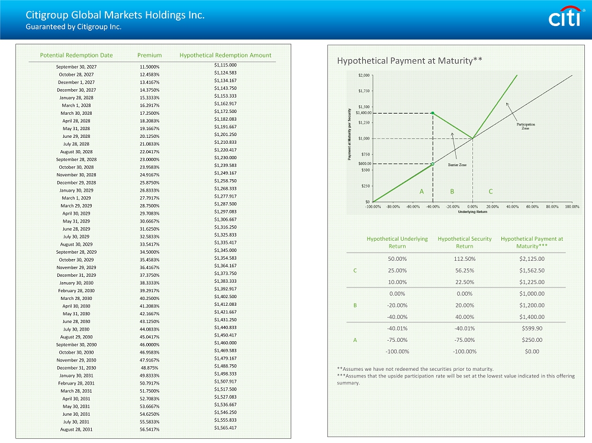Image resolution: width=592 pixels, height=443 pixels.
Task: Click the premium '48.875%'
Action: click(150, 368)
